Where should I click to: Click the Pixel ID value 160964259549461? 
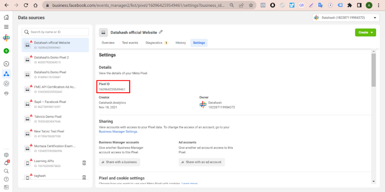[112, 89]
